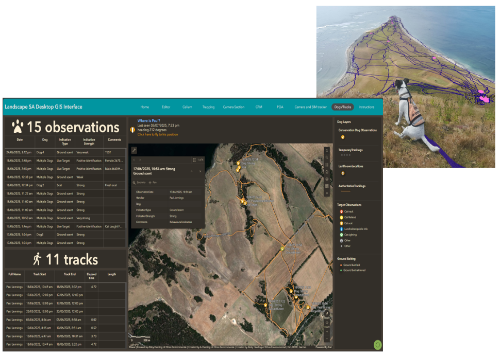Click the Ground bait retrieved legend icon
Image resolution: width=500 pixels, height=356 pixels.
pyautogui.click(x=341, y=271)
